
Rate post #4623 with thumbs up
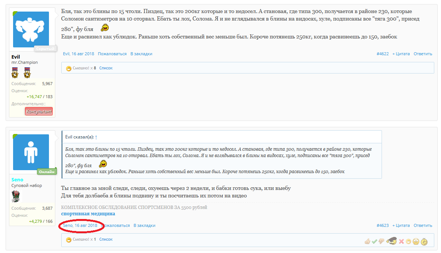(368, 241)
